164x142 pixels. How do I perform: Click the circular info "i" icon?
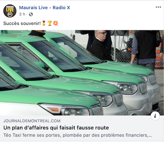[155, 116]
